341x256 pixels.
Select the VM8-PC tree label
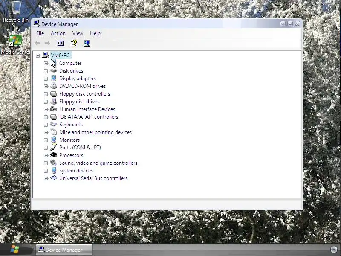tap(60, 55)
